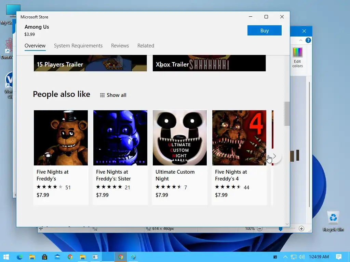This screenshot has height=262, width=350.
Task: Open the System Requirements tab
Action: (x=78, y=46)
